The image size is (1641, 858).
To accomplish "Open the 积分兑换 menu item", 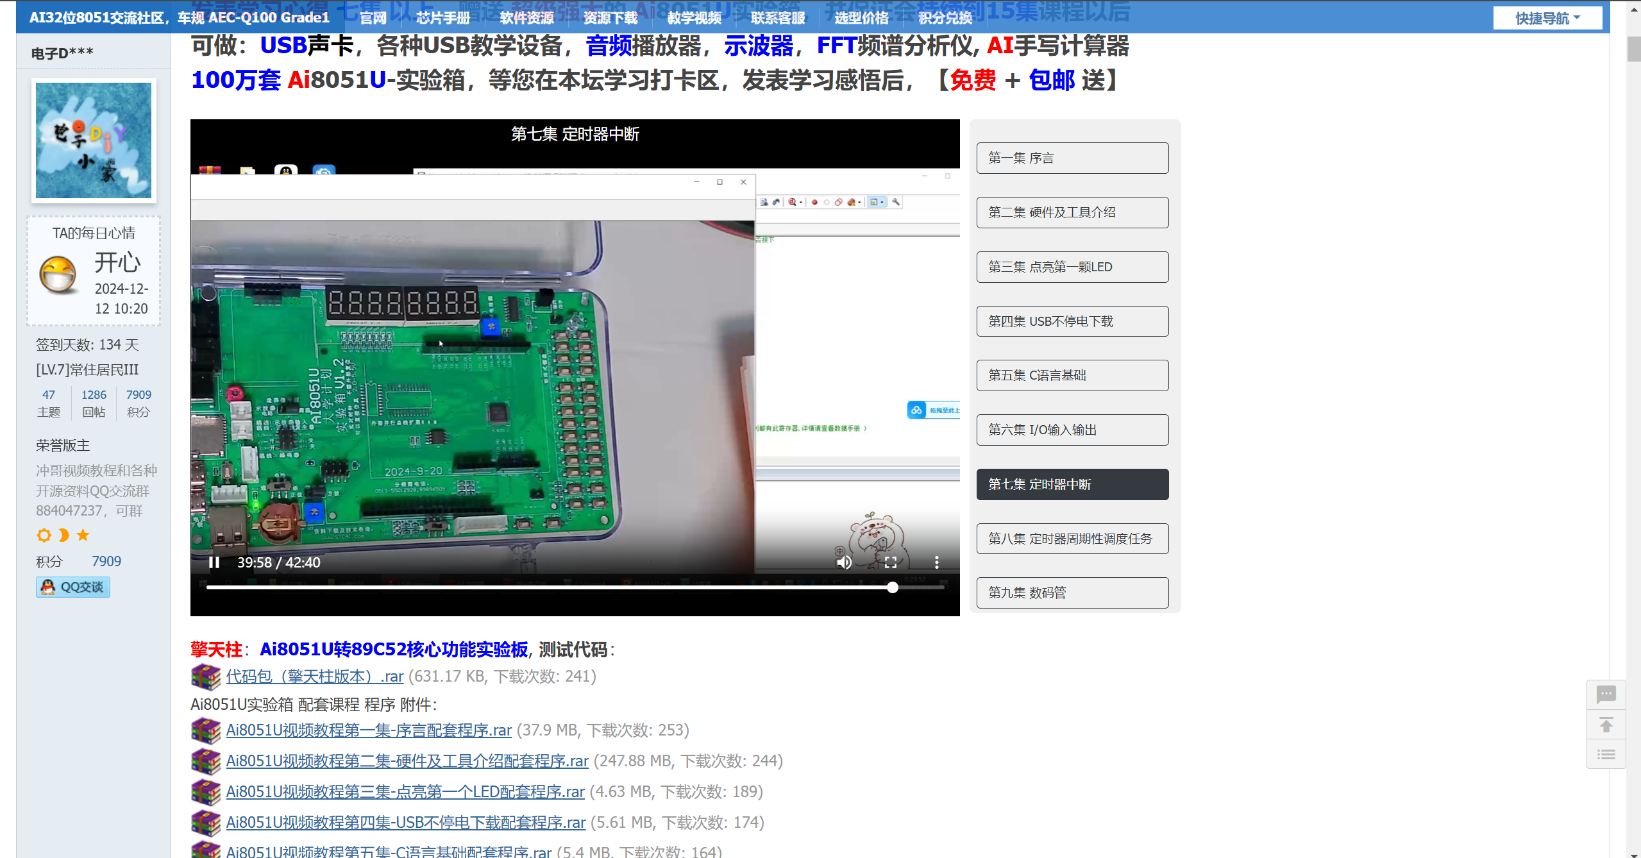I will pos(945,18).
